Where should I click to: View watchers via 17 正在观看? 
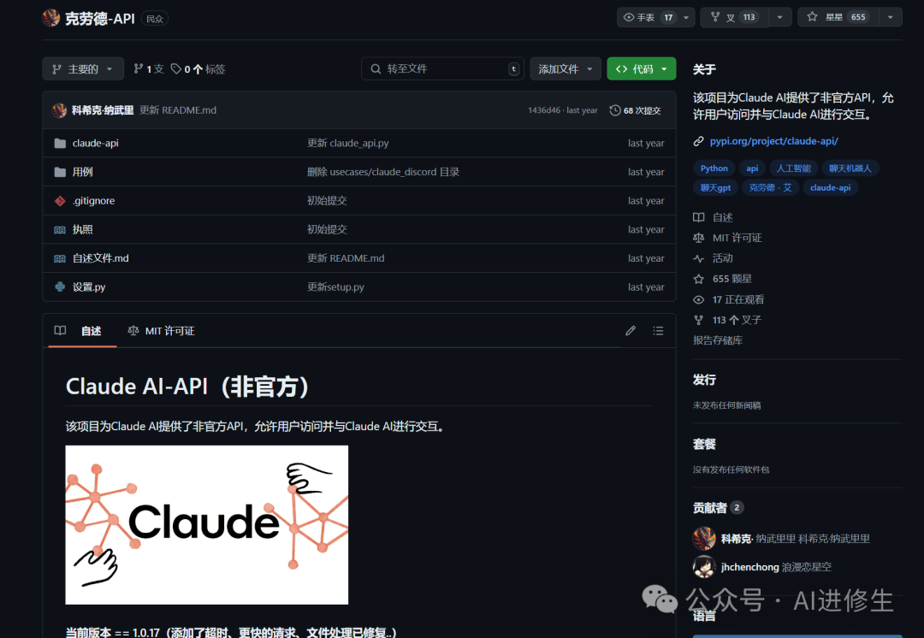point(729,300)
